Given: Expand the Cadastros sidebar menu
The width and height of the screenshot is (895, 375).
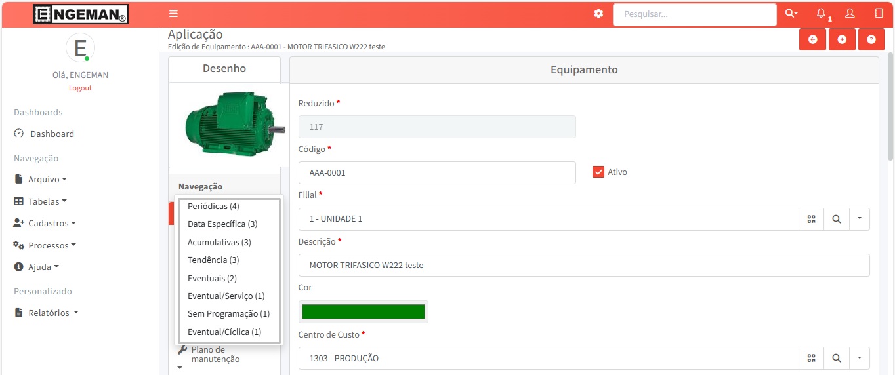Looking at the screenshot, I should (x=45, y=223).
